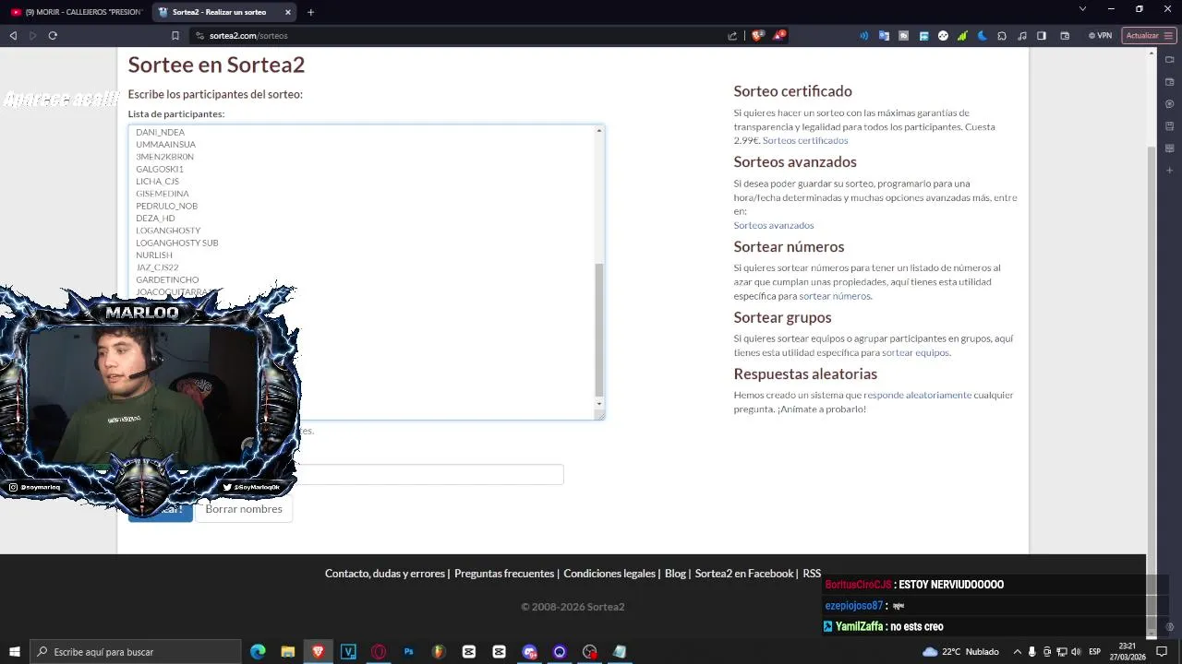Click participant name DANI_NDEA in the list

point(160,132)
